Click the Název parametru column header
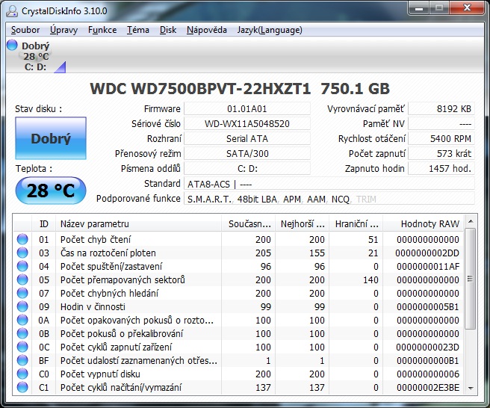 coord(139,223)
